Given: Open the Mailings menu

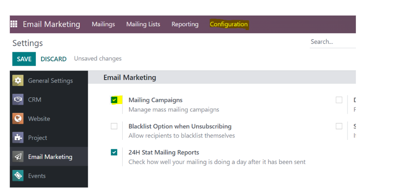Looking at the screenshot, I should coord(103,24).
